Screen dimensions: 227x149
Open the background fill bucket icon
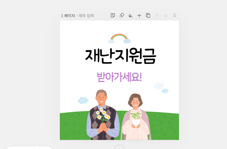(130, 15)
